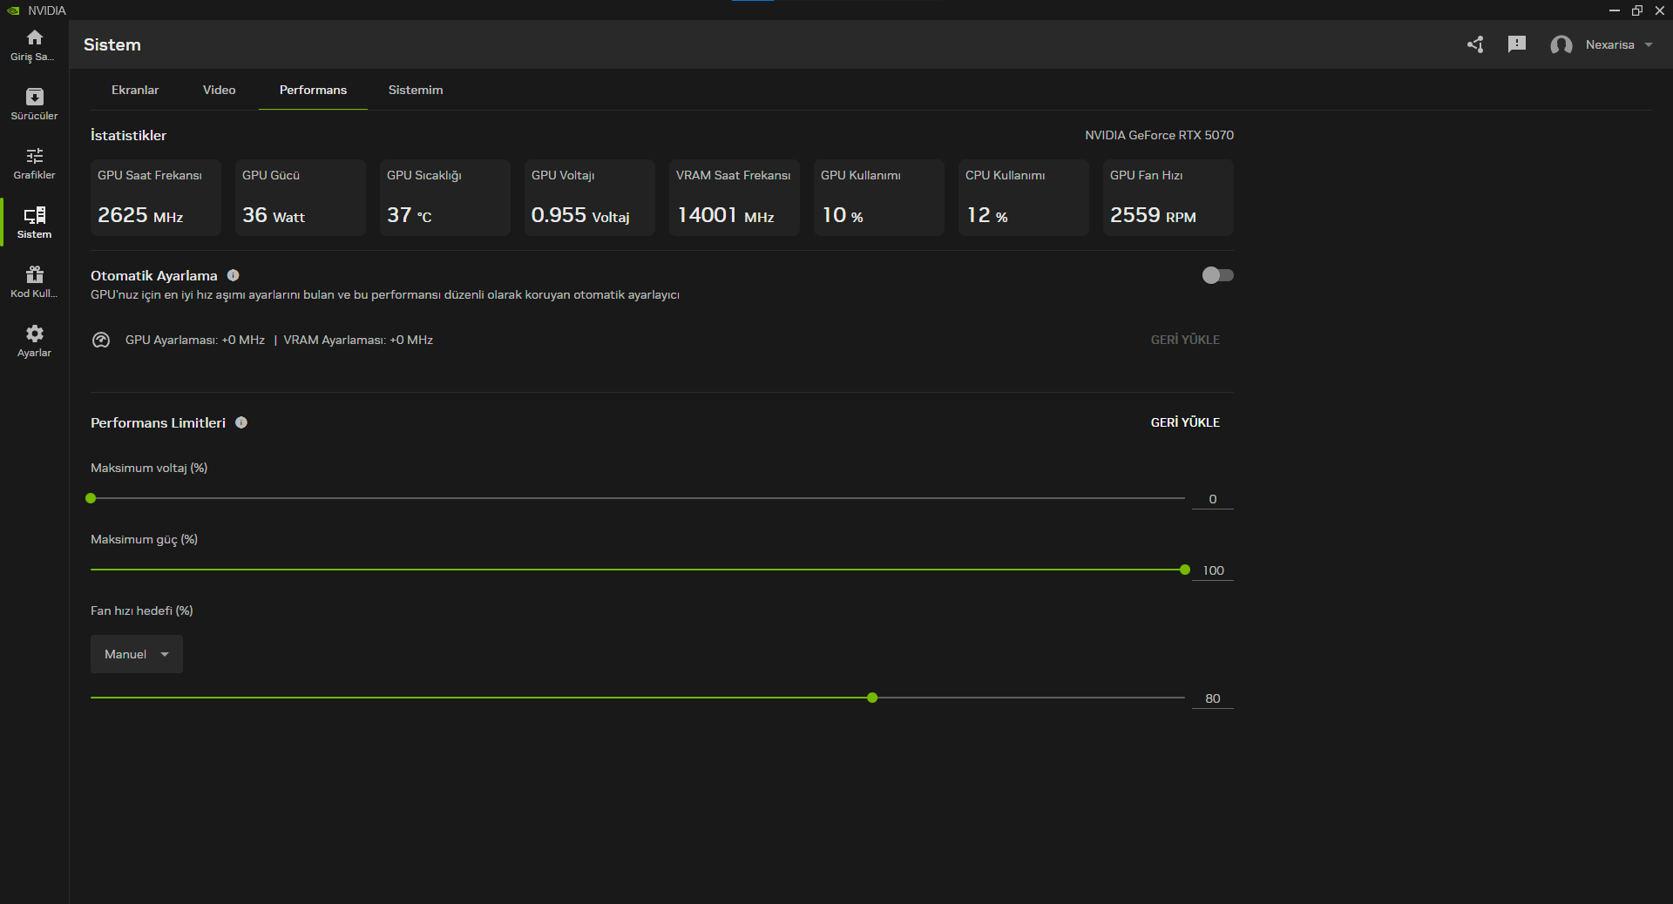Open the feedback icon in header

1517,44
